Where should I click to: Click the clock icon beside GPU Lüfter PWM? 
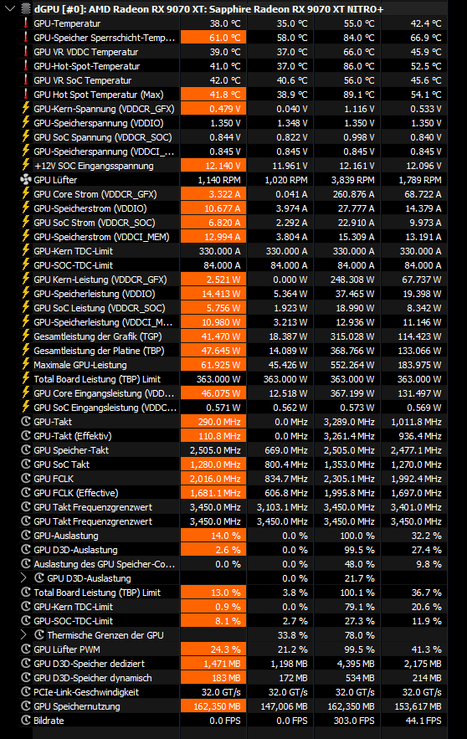[x=26, y=649]
